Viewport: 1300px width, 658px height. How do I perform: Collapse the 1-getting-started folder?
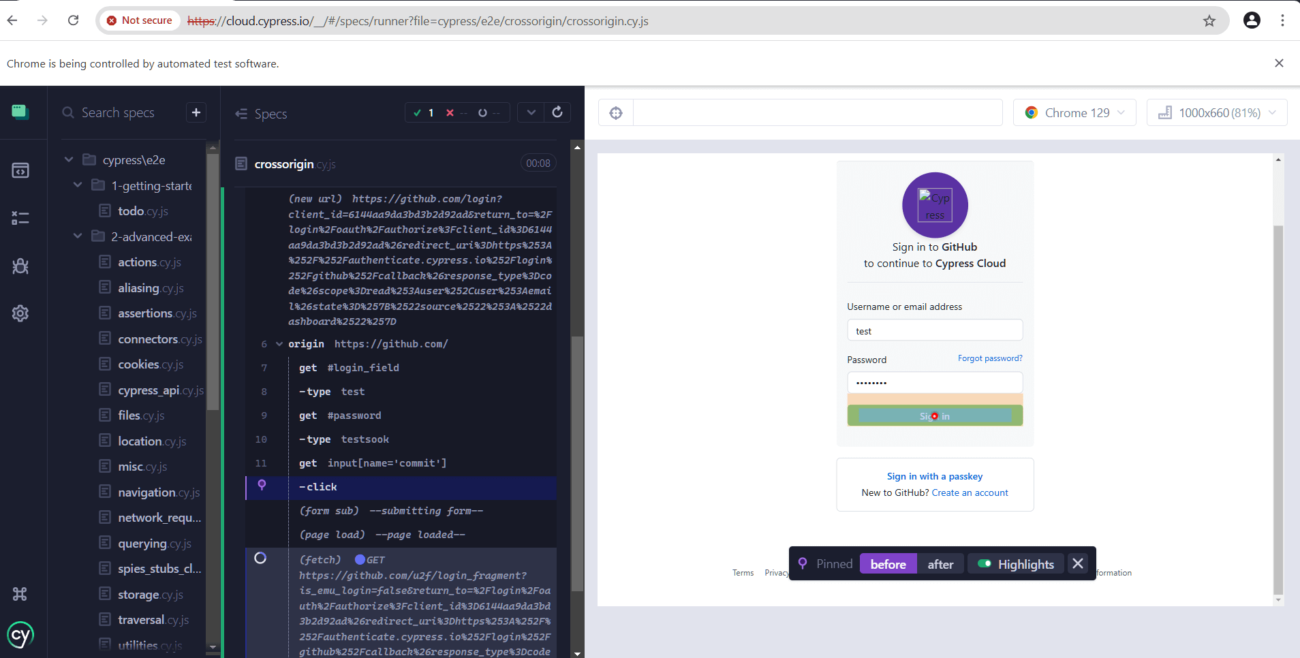pos(77,185)
